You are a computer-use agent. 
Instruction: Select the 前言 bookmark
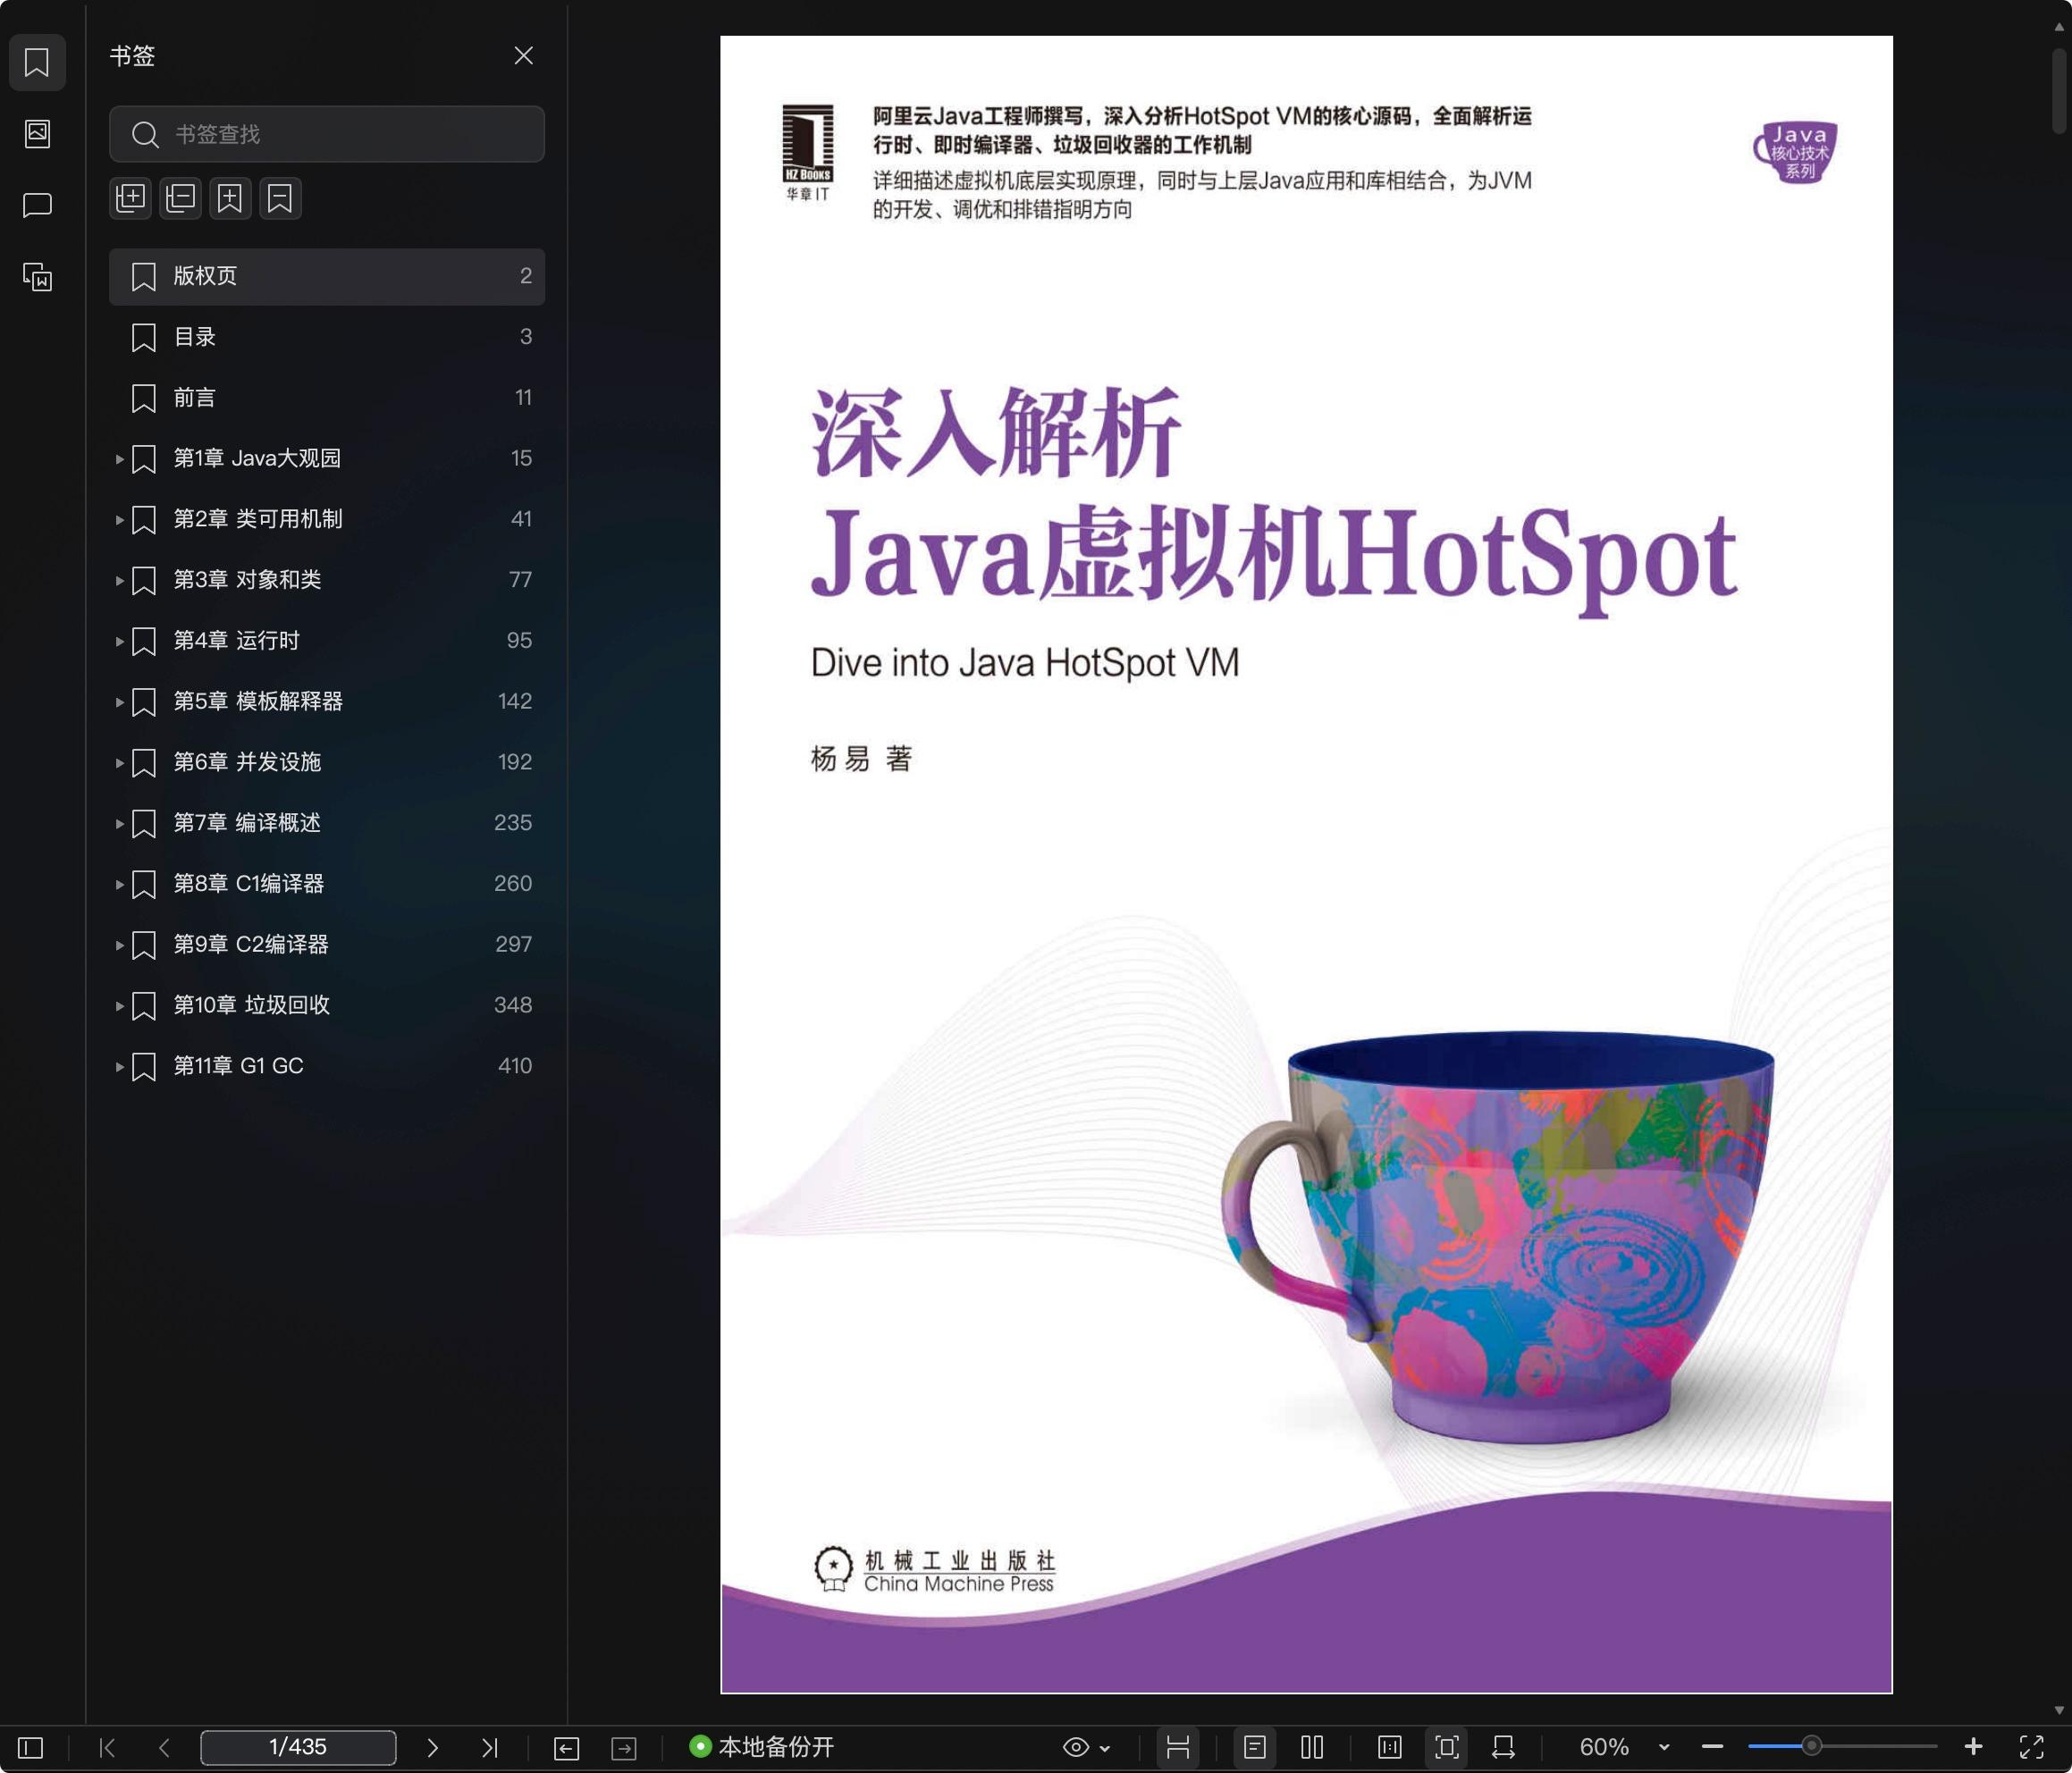[x=327, y=398]
